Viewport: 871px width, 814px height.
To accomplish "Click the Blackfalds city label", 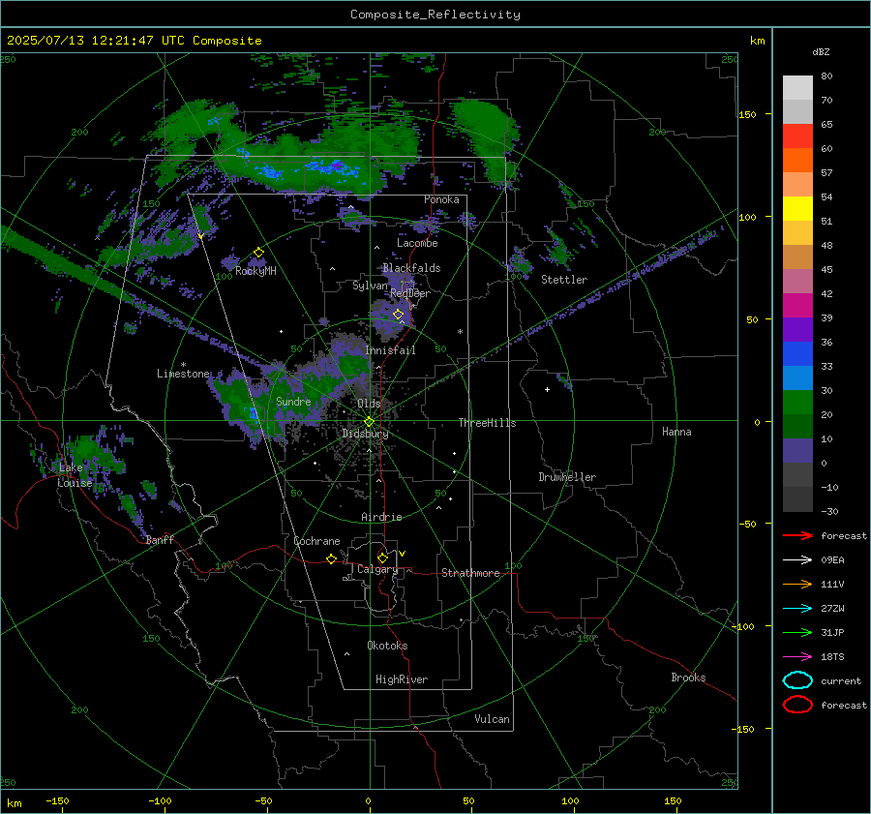I will pos(411,268).
